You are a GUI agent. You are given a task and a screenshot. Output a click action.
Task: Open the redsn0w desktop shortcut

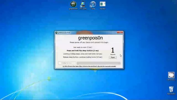[103, 5]
